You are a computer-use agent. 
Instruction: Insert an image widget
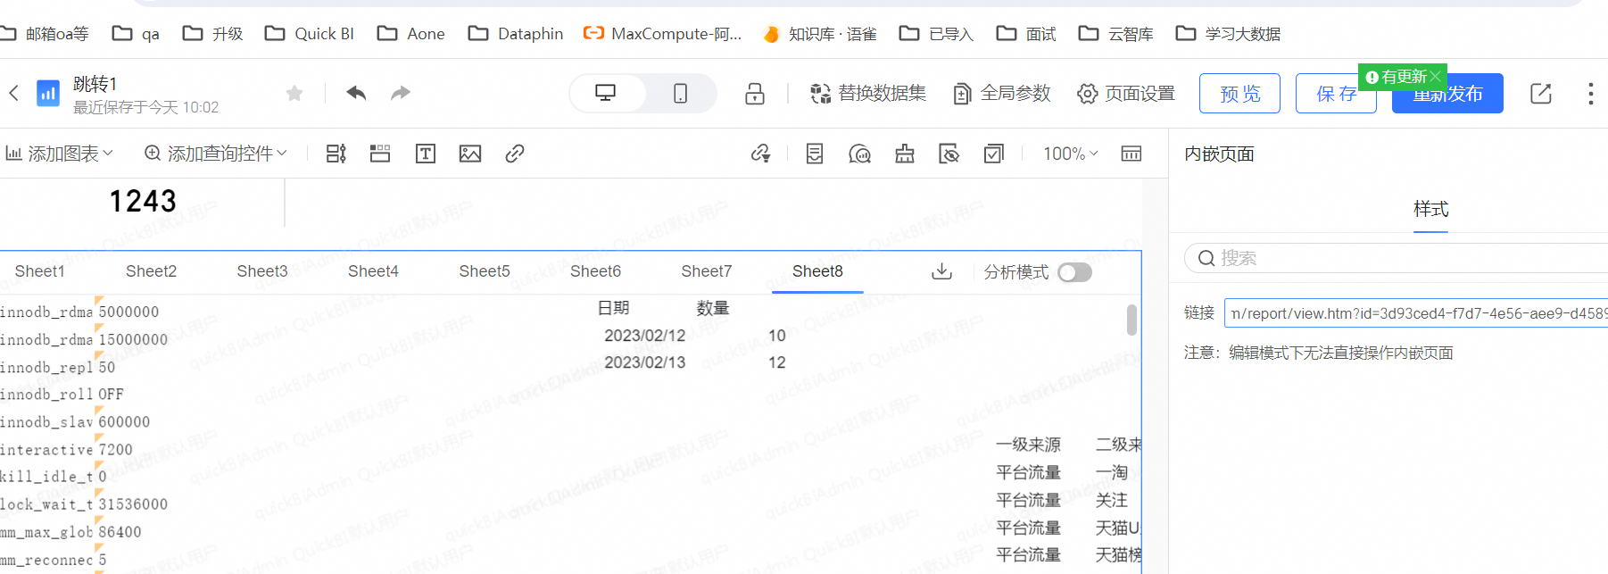pos(470,154)
